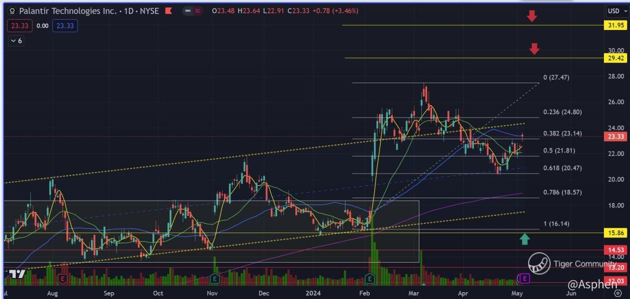Select the 29.42 horizontal line price label
Screen dimensions: 630x299
[616, 58]
